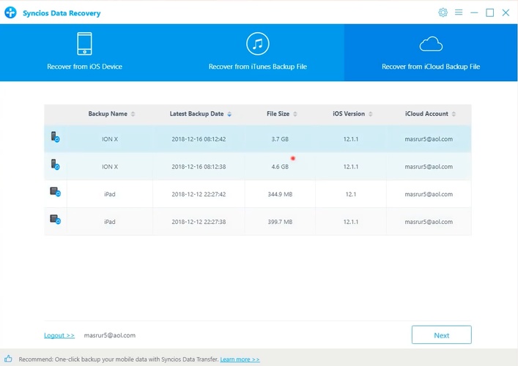This screenshot has width=518, height=366.
Task: Open the settings gear icon
Action: click(443, 12)
